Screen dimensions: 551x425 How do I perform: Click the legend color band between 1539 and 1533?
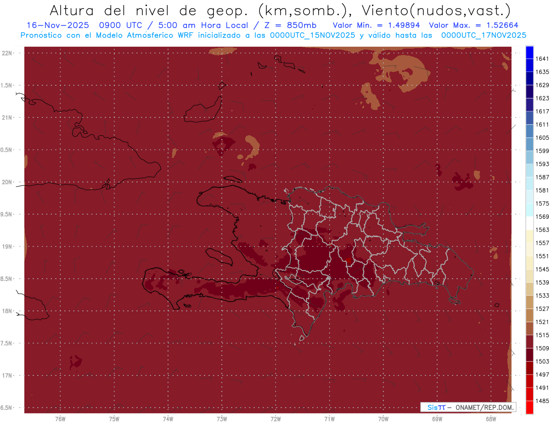coord(529,289)
